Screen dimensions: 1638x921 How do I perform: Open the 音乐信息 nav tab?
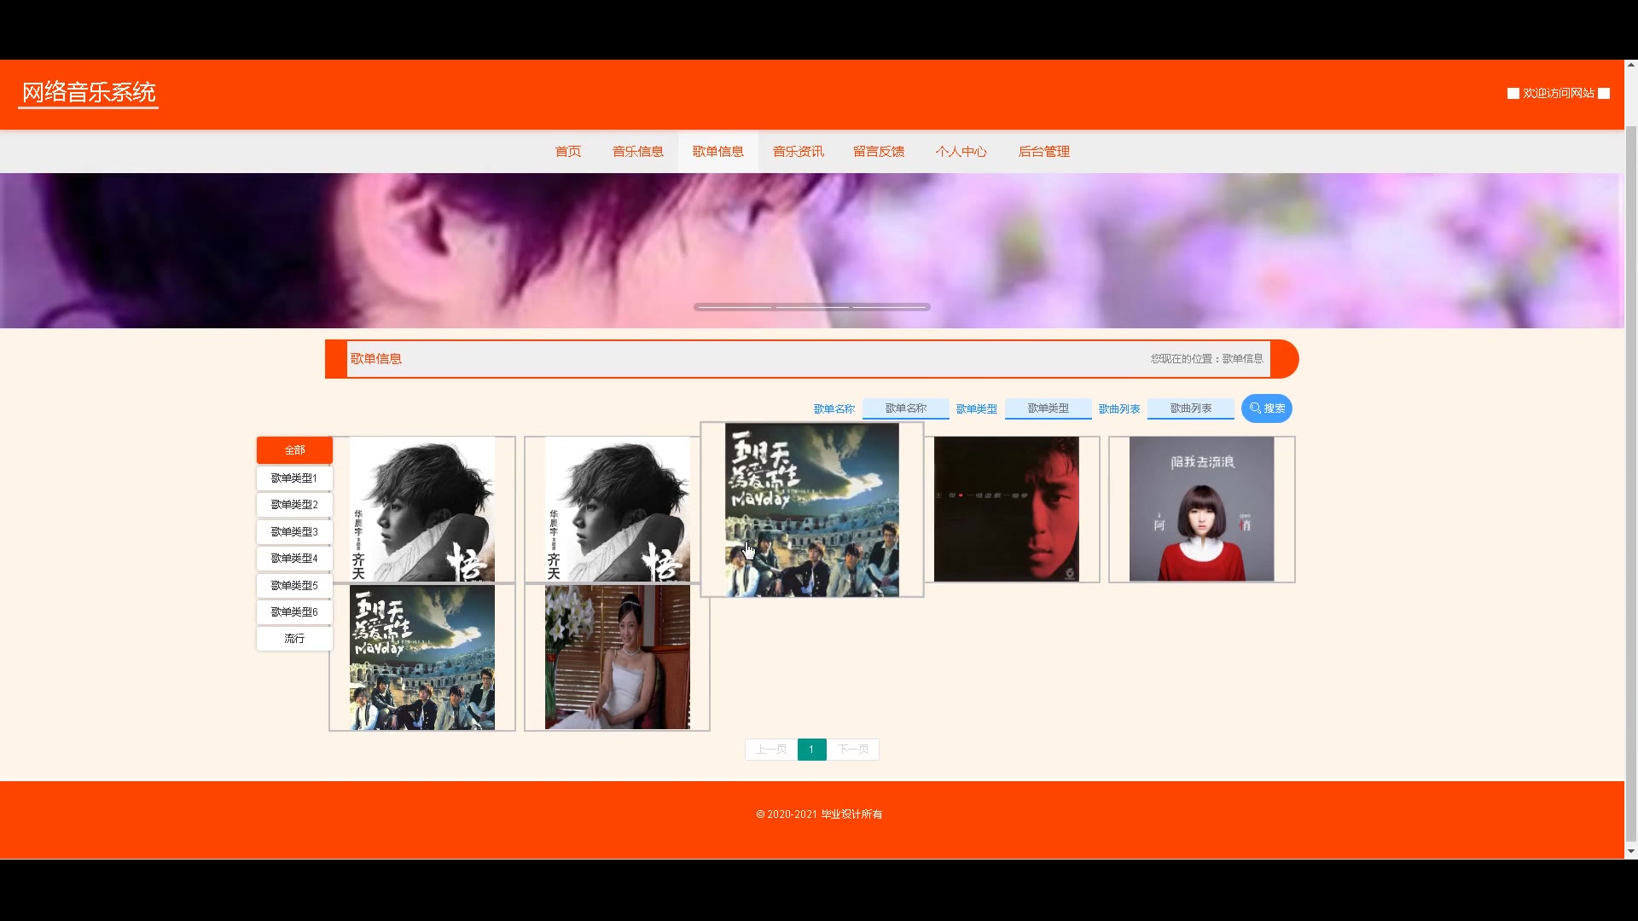pos(637,152)
